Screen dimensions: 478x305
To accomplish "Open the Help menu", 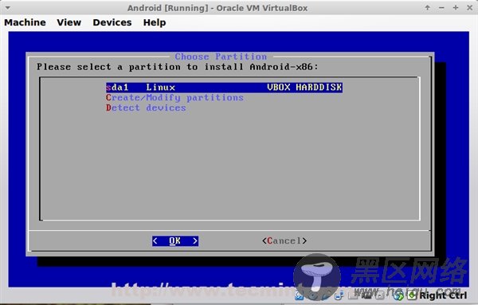I will pos(155,22).
